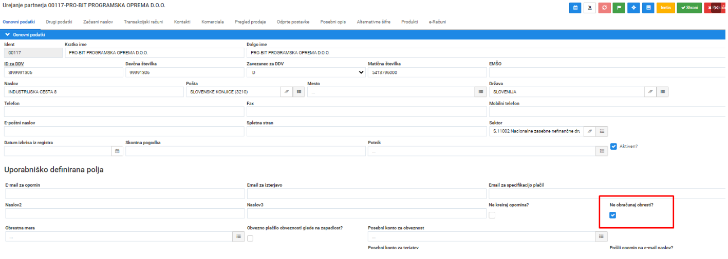Tick Obvezno plačilo obveznosti glede na zapadlost
The height and width of the screenshot is (259, 728).
coord(250,238)
